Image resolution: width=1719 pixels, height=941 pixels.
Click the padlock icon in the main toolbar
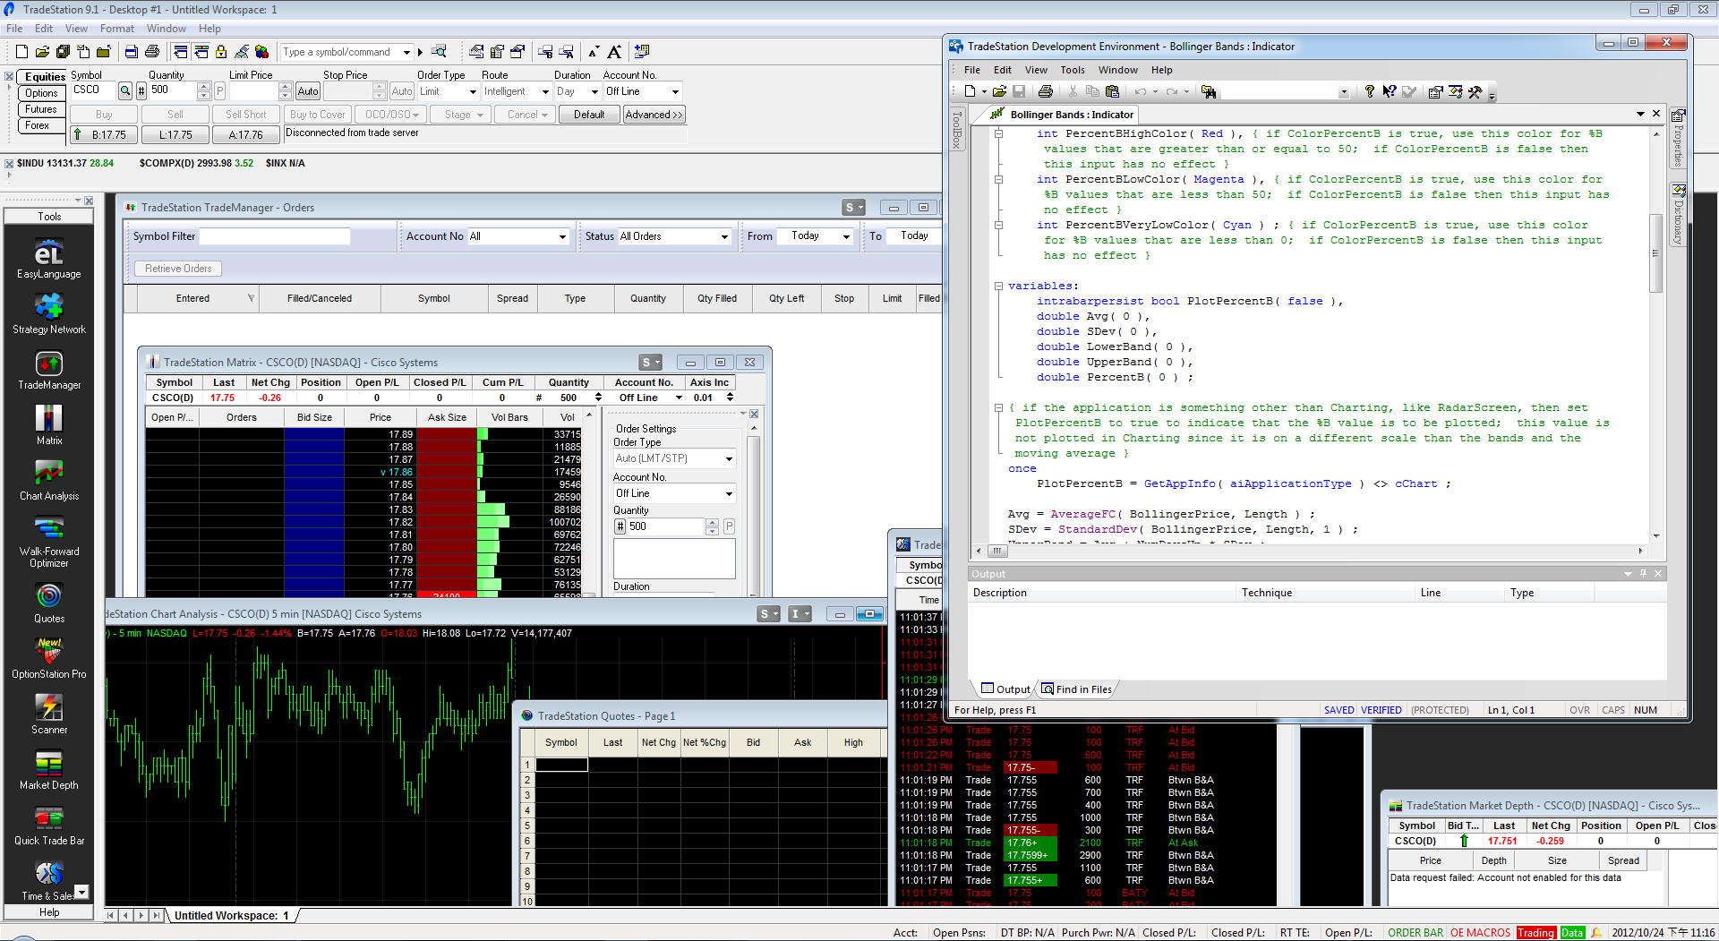[x=221, y=52]
